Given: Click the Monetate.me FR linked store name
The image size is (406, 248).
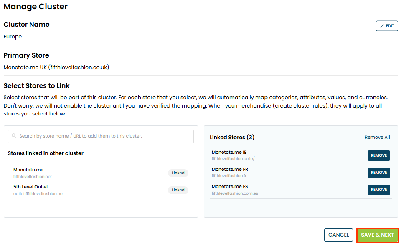Looking at the screenshot, I should pyautogui.click(x=230, y=170).
